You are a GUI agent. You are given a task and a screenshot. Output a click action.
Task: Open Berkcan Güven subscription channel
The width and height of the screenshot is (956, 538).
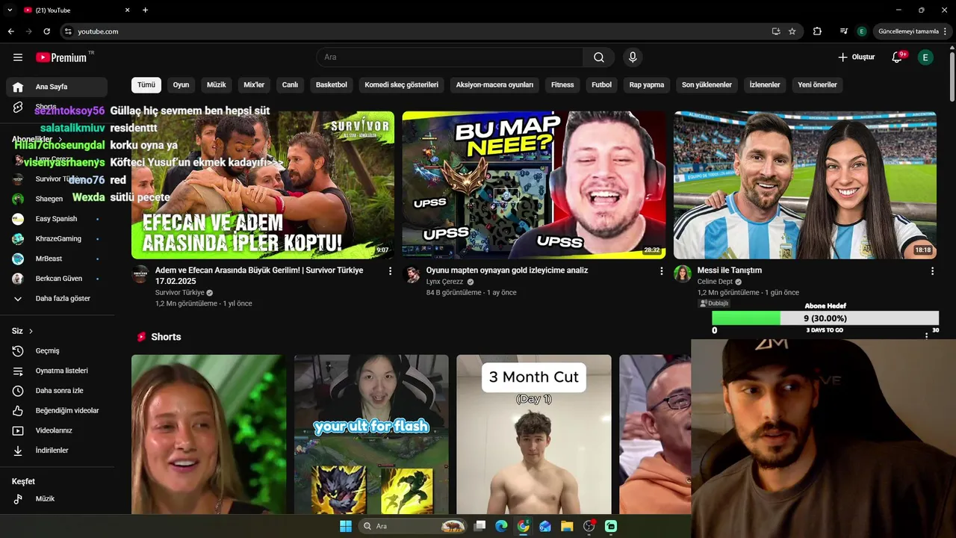coord(57,279)
